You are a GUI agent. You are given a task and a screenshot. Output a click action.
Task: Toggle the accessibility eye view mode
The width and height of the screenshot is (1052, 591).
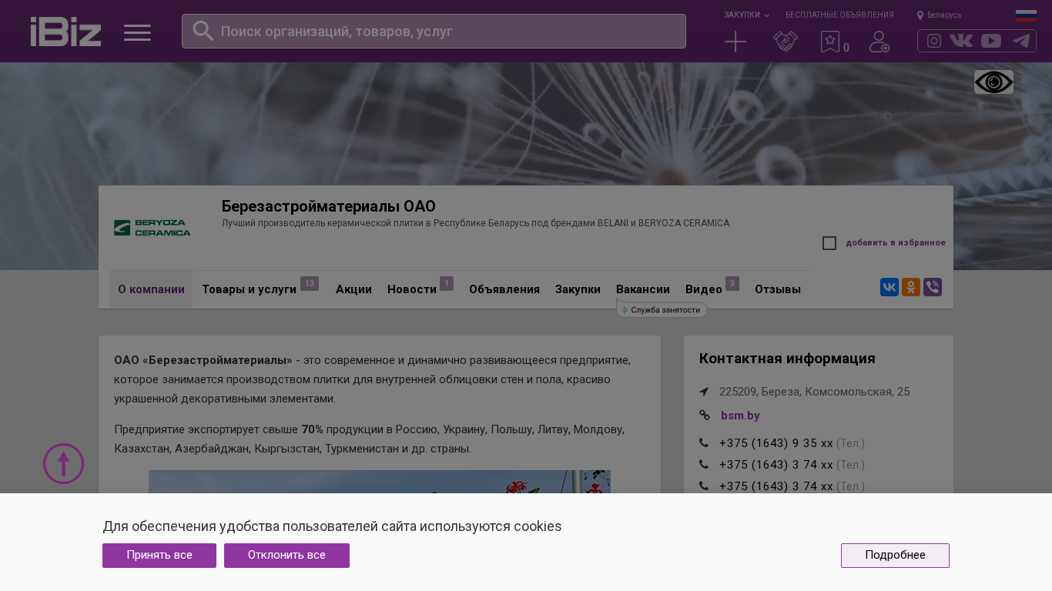click(993, 82)
